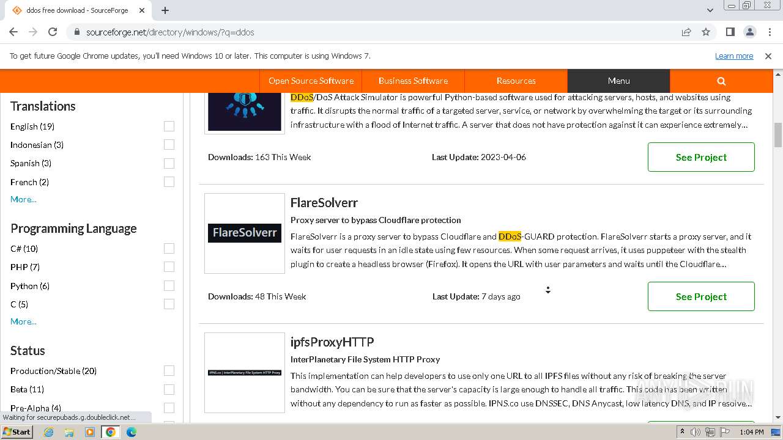Image resolution: width=783 pixels, height=440 pixels.
Task: Click the volume icon in the system tray
Action: [x=696, y=432]
